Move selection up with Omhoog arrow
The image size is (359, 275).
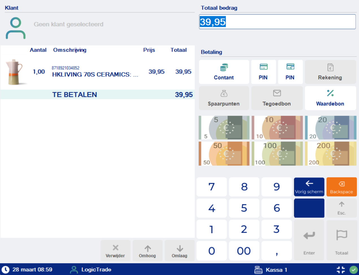pyautogui.click(x=147, y=251)
